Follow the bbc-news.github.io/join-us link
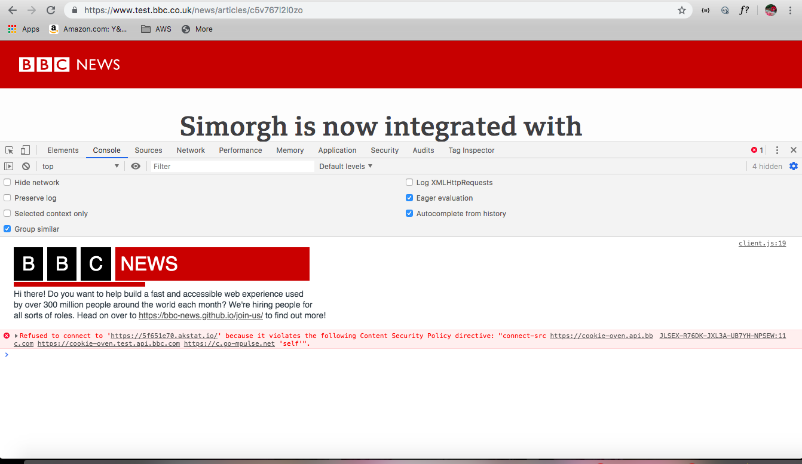The width and height of the screenshot is (802, 464). coord(200,315)
